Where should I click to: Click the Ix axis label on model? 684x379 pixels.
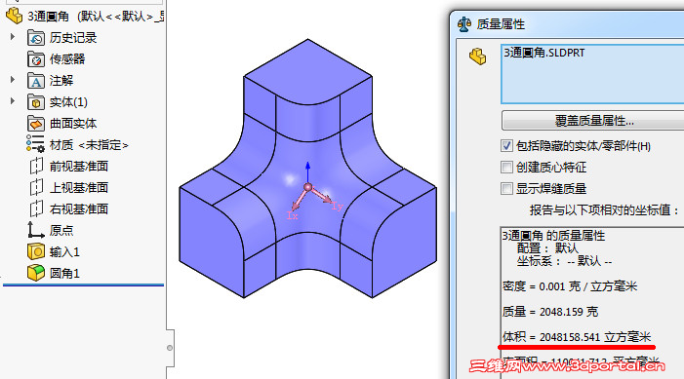coord(293,215)
